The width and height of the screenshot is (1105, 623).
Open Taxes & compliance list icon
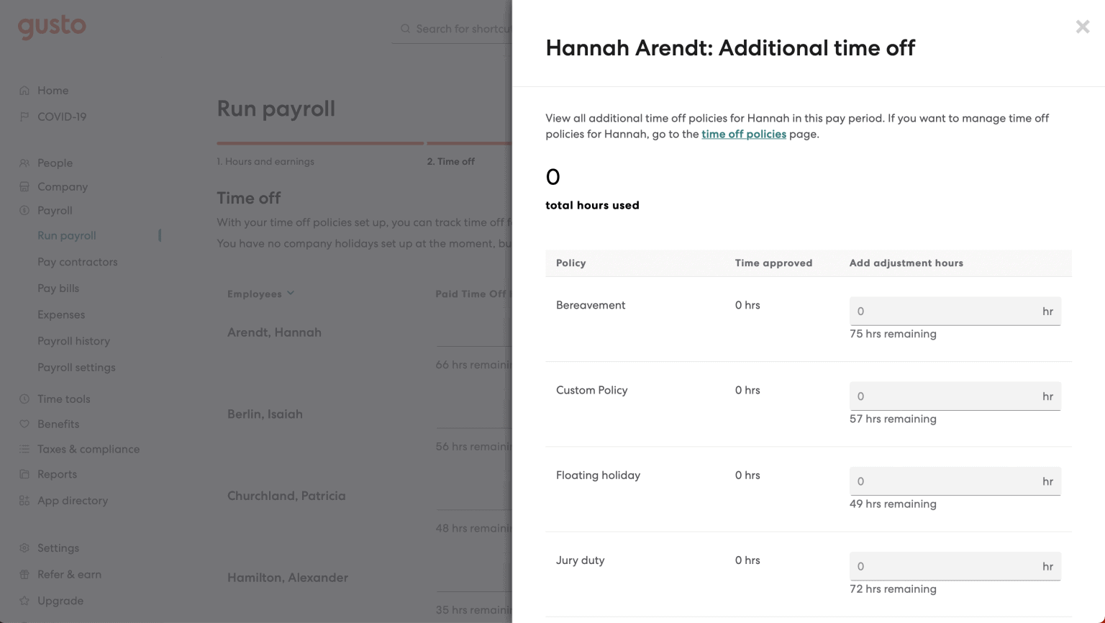pyautogui.click(x=25, y=449)
